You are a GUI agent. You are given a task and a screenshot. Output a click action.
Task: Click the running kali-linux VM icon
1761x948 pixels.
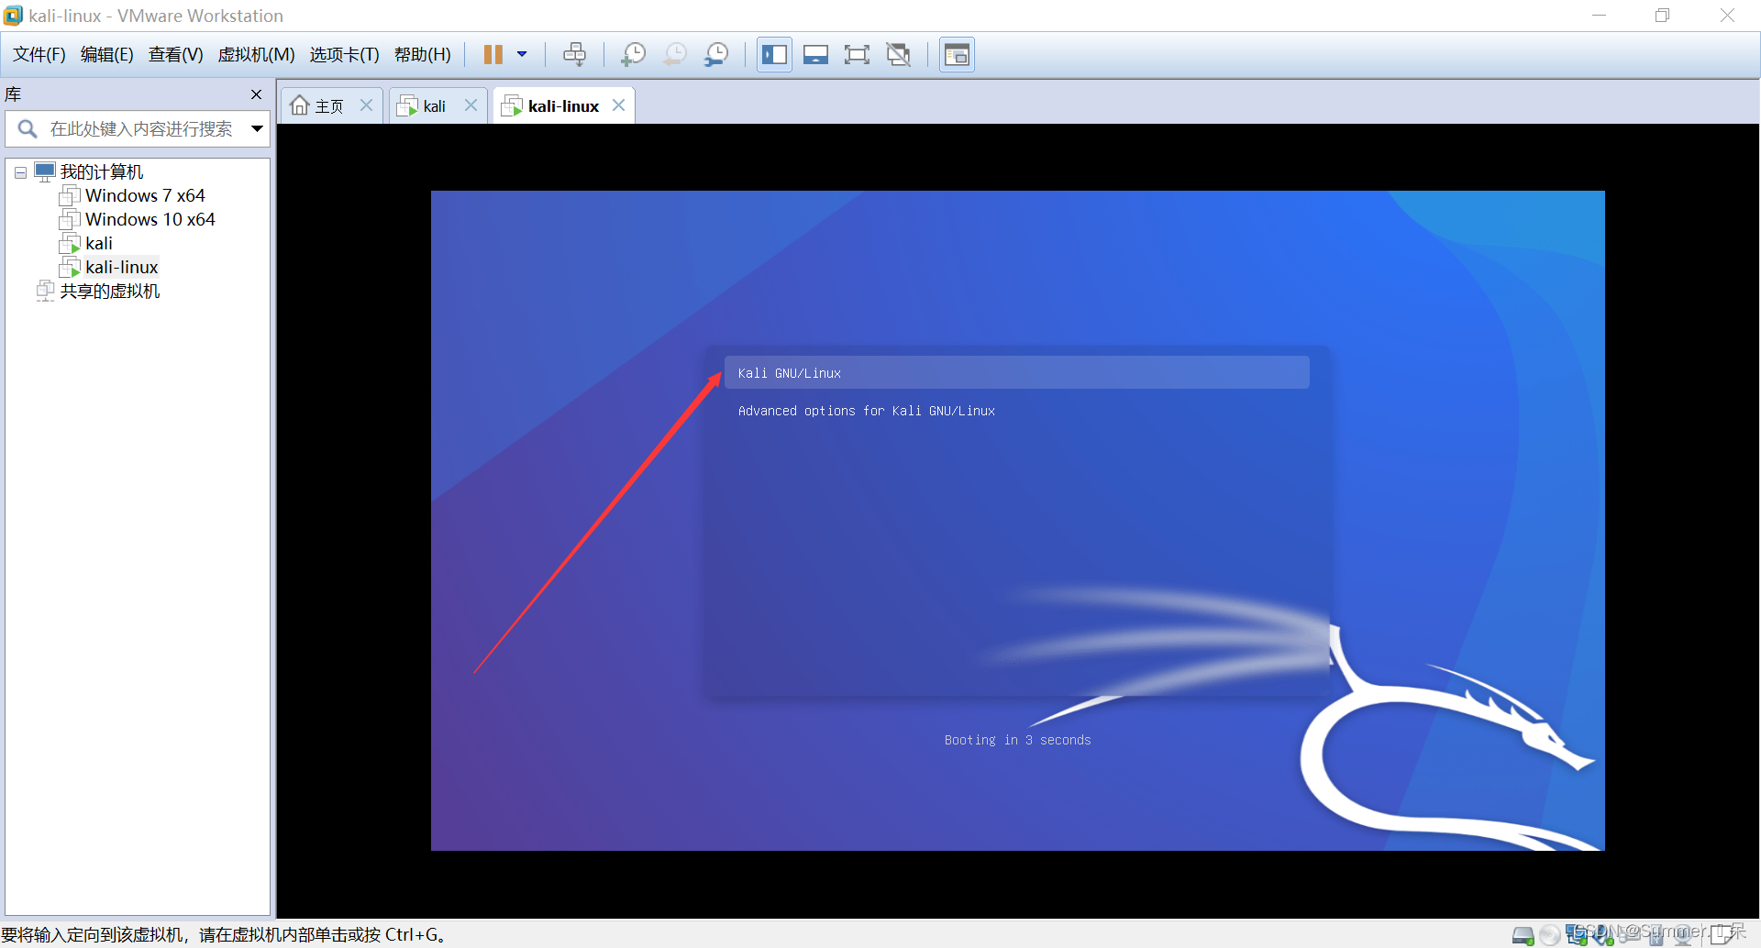pyautogui.click(x=70, y=268)
